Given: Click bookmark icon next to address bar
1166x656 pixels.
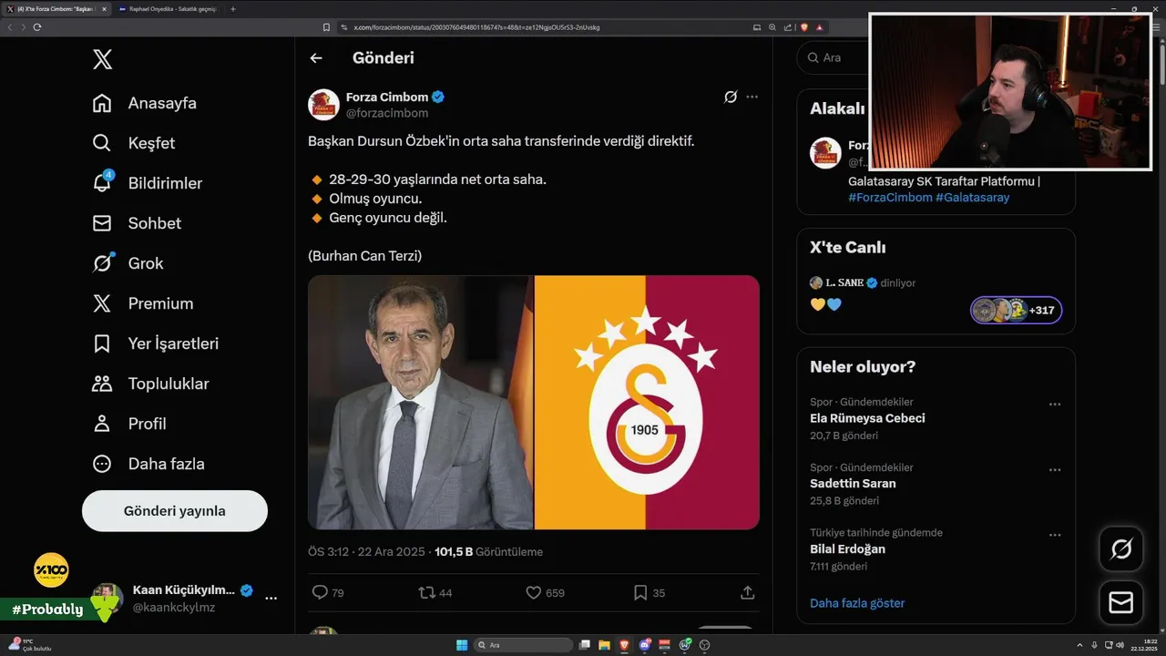Looking at the screenshot, I should pyautogui.click(x=325, y=27).
